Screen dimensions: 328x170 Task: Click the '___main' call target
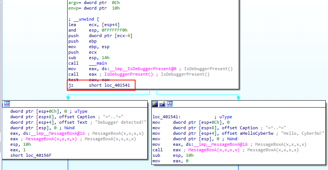tap(98, 63)
